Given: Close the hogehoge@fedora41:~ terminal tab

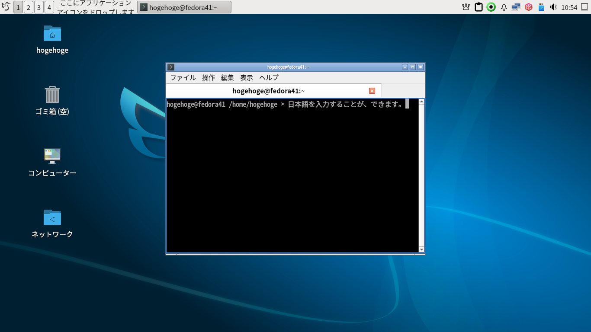Looking at the screenshot, I should (372, 90).
